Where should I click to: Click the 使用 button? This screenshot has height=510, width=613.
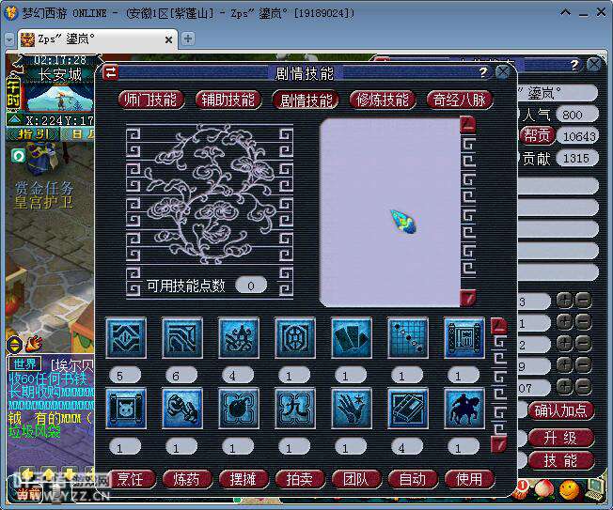[469, 479]
